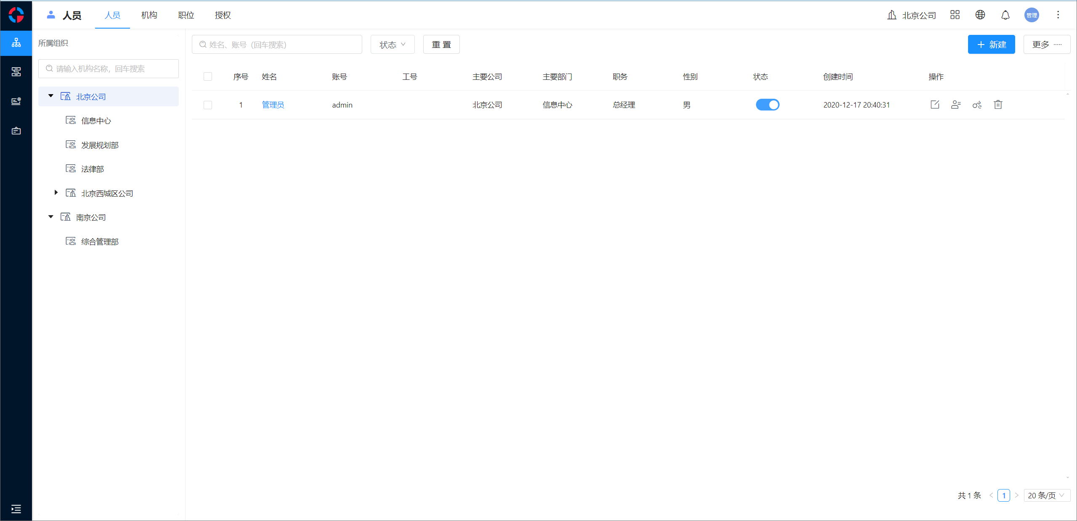Click the globe language icon

pos(980,15)
